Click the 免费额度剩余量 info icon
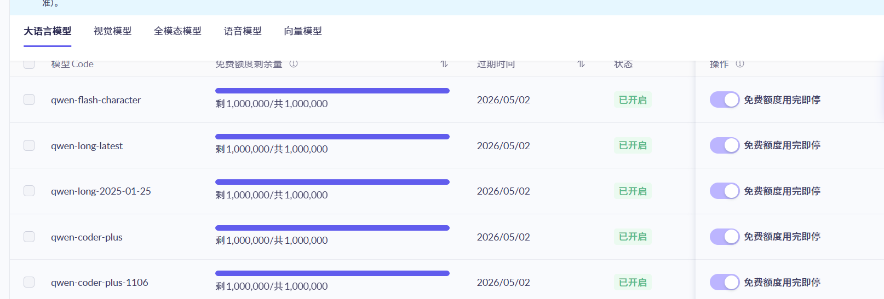The width and height of the screenshot is (884, 299). click(294, 64)
